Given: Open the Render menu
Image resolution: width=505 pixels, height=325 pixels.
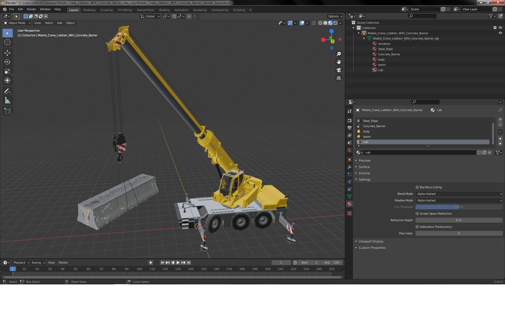Looking at the screenshot, I should (31, 9).
